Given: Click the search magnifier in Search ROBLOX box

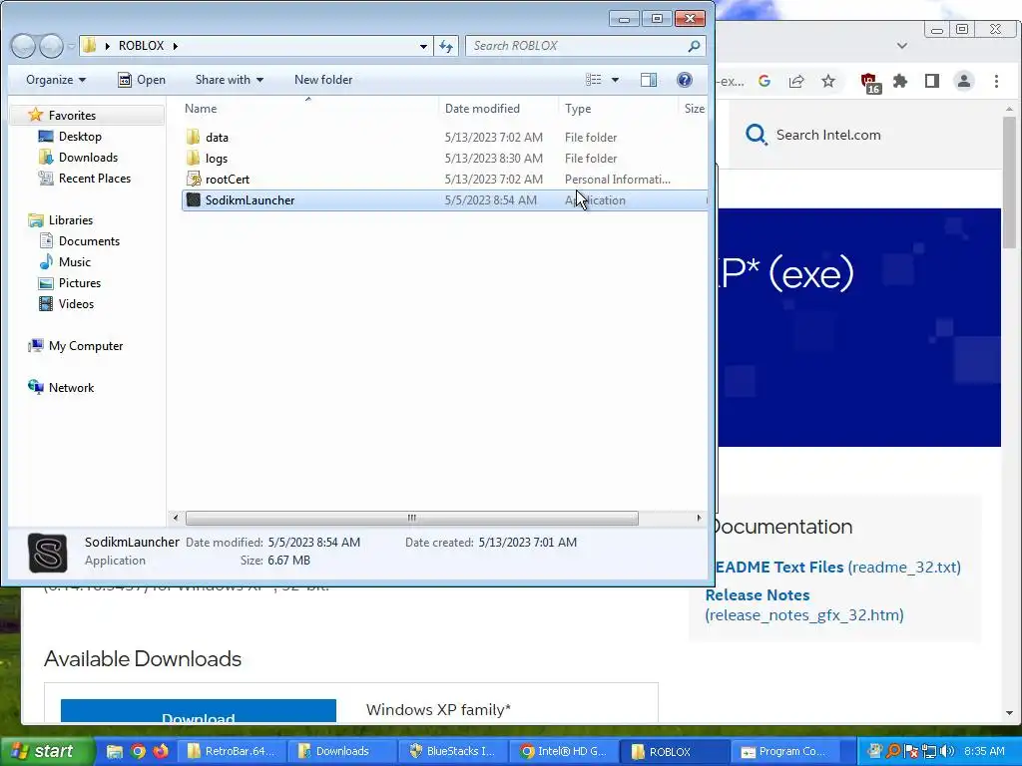Looking at the screenshot, I should coord(695,46).
